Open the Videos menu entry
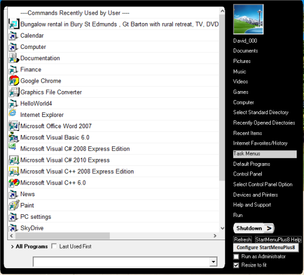304x275 pixels. click(240, 82)
